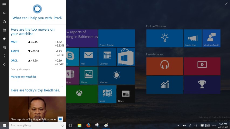The width and height of the screenshot is (230, 129).
Task: Open the star icon in Cortana sidebar
Action: [x=4, y=39]
